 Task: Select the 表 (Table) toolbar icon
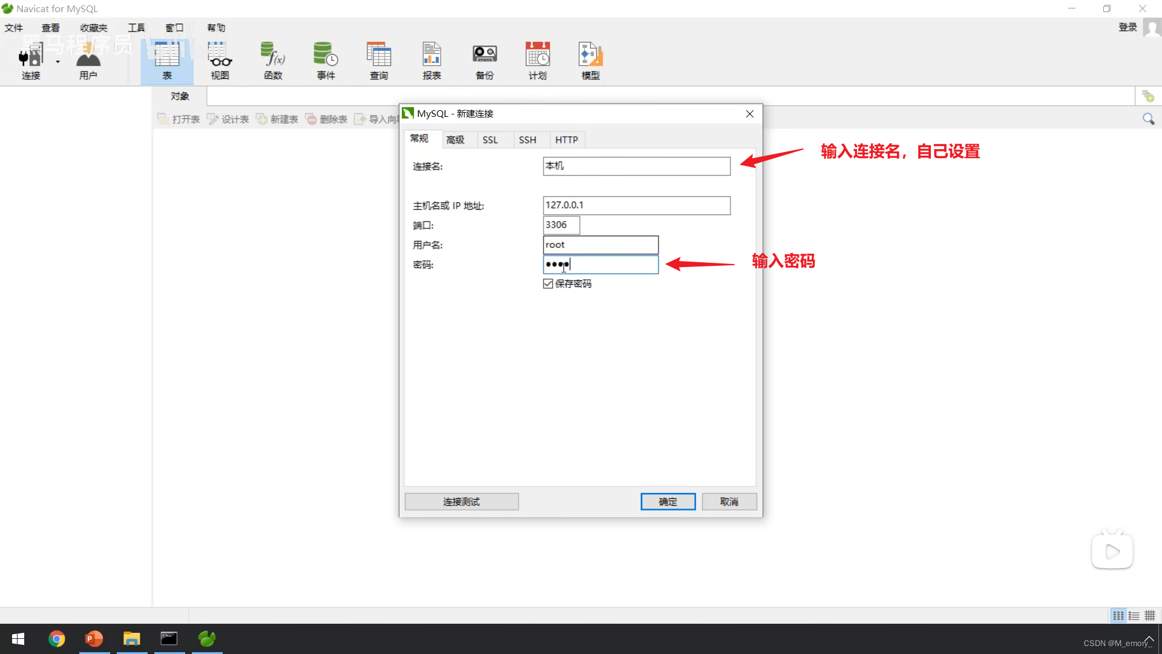pos(167,61)
